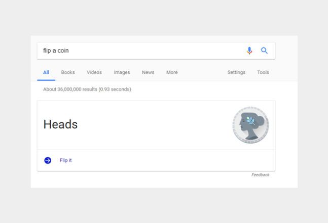Click the Heads result text
Screen dimensions: 328x223
tap(60, 124)
